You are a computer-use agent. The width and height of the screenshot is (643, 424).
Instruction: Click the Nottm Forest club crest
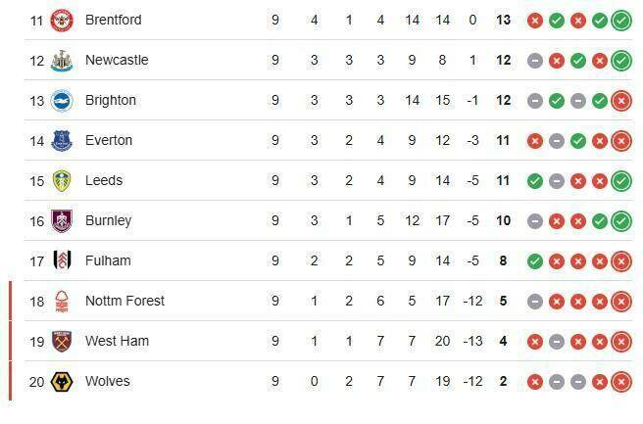62,301
